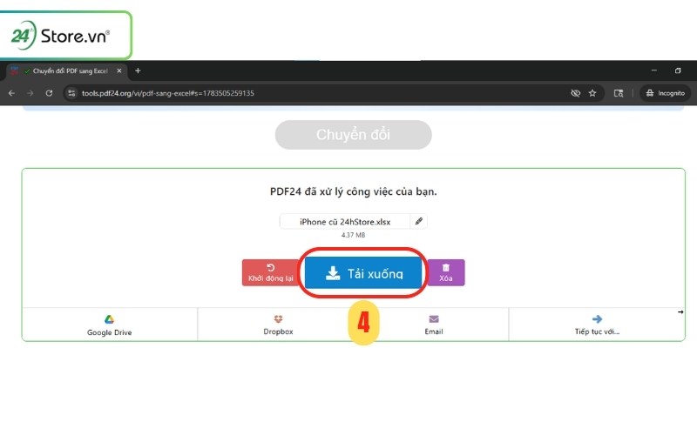Viewport: 697px width, 435px height.
Task: Click the browser forward arrow
Action: click(30, 93)
